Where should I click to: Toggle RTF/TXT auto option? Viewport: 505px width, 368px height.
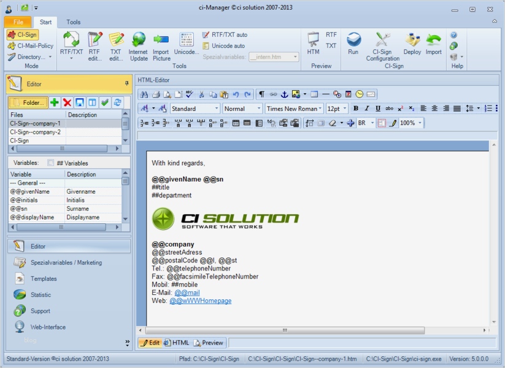point(225,35)
